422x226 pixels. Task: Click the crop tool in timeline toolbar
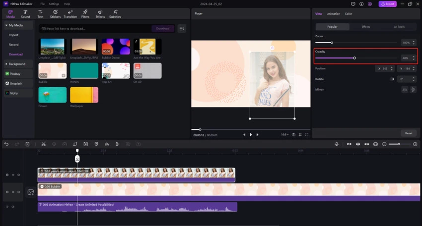pyautogui.click(x=75, y=144)
